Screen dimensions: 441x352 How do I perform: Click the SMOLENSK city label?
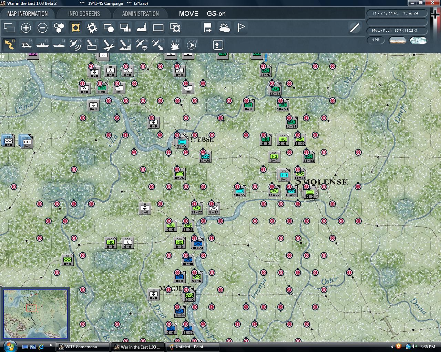pos(322,182)
